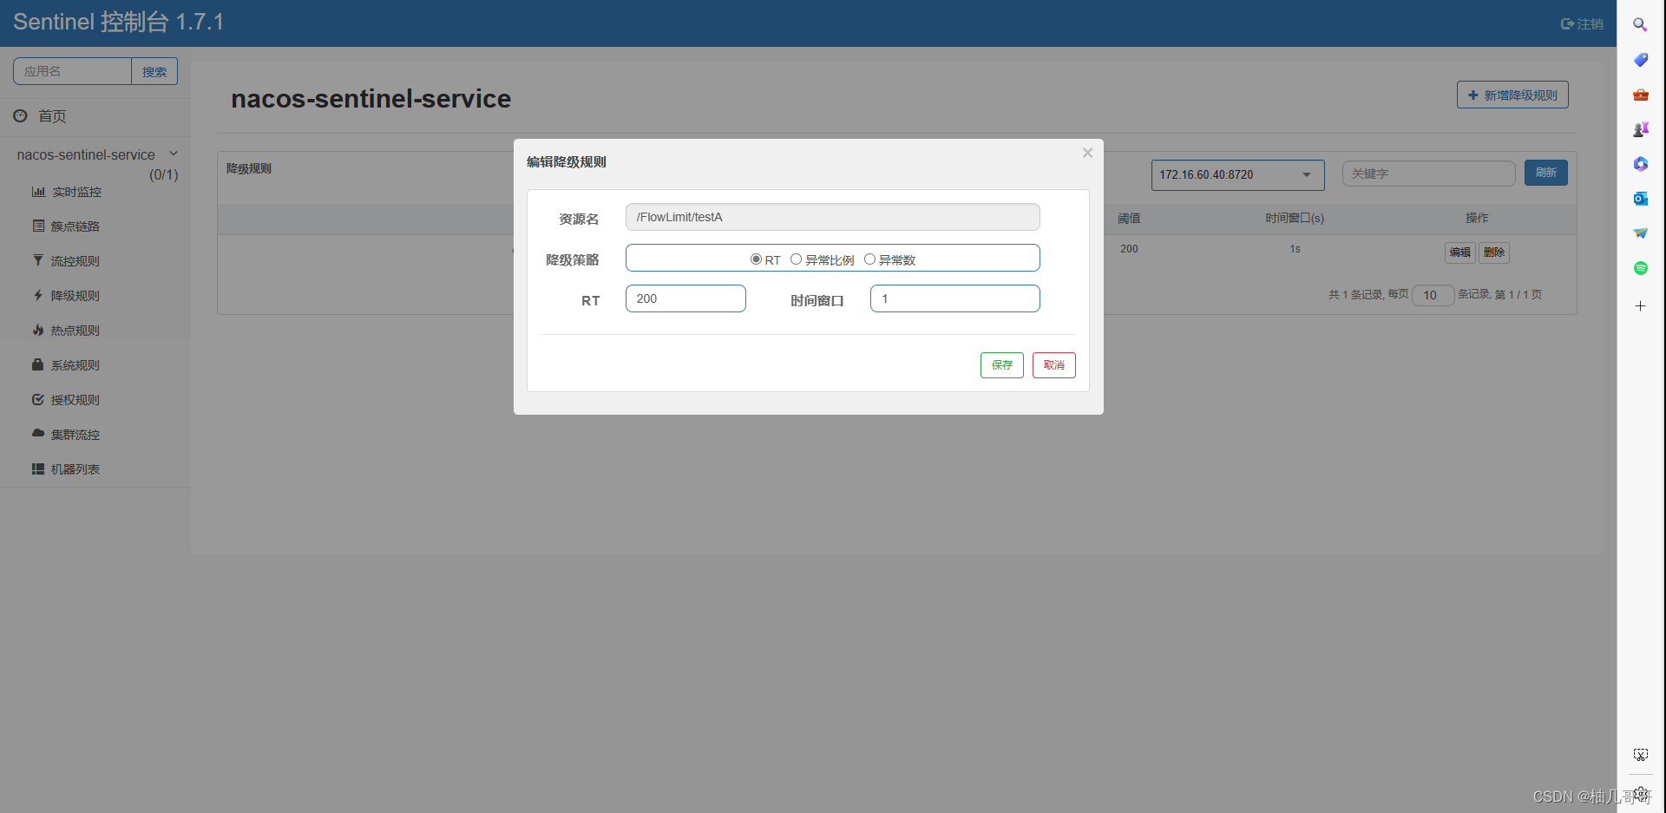Open 簇点链路 in sidebar
This screenshot has height=813, width=1666.
[75, 226]
